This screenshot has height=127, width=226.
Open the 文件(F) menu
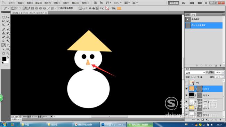coord(12,3)
